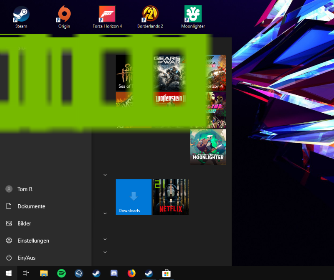Launch the Netflix tile
334x280 pixels.
point(171,197)
